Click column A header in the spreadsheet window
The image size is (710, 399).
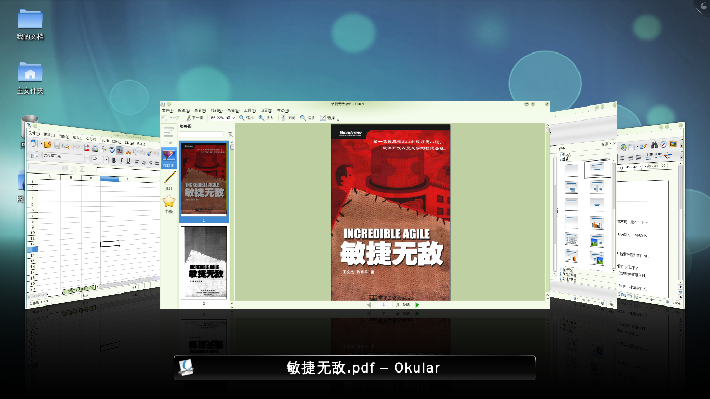tap(49, 177)
